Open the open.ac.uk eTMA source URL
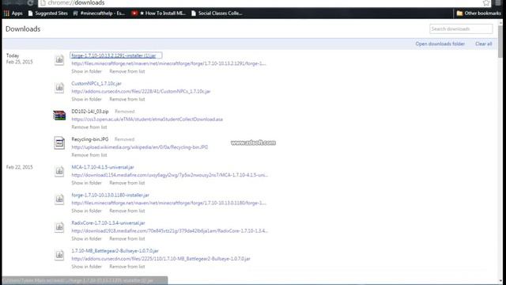Screen dimensions: 506x285 (147, 119)
